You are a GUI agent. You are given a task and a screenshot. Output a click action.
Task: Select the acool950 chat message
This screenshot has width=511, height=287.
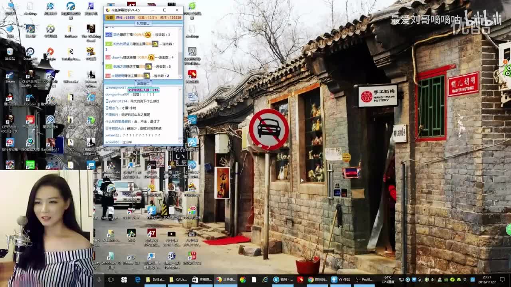pyautogui.click(x=119, y=142)
